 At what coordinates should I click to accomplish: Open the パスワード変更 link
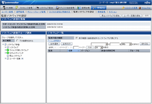point(131,8)
